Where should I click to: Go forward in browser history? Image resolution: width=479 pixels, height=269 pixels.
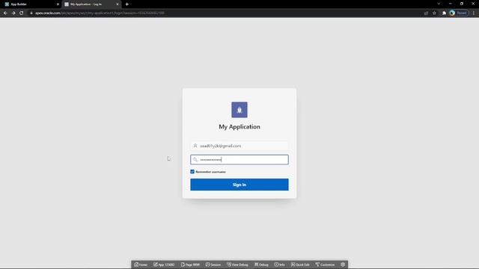coord(13,13)
